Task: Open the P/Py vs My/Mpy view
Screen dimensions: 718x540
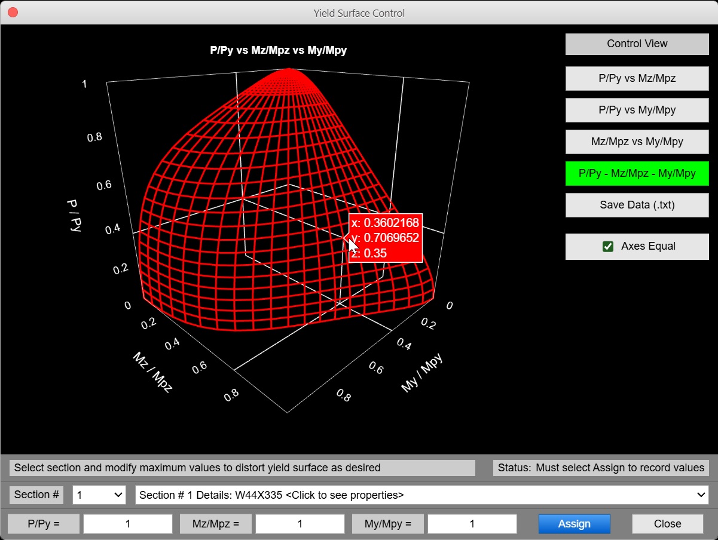Action: tap(637, 110)
